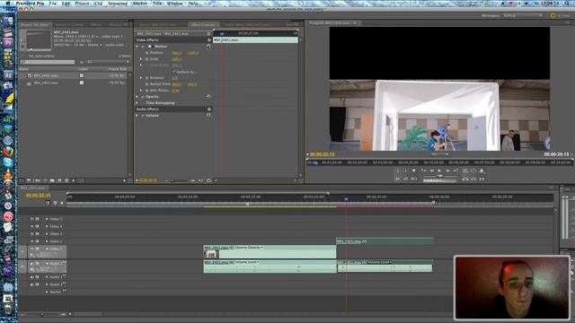Click the Project panel search field
The image size is (575, 323).
(x=48, y=62)
